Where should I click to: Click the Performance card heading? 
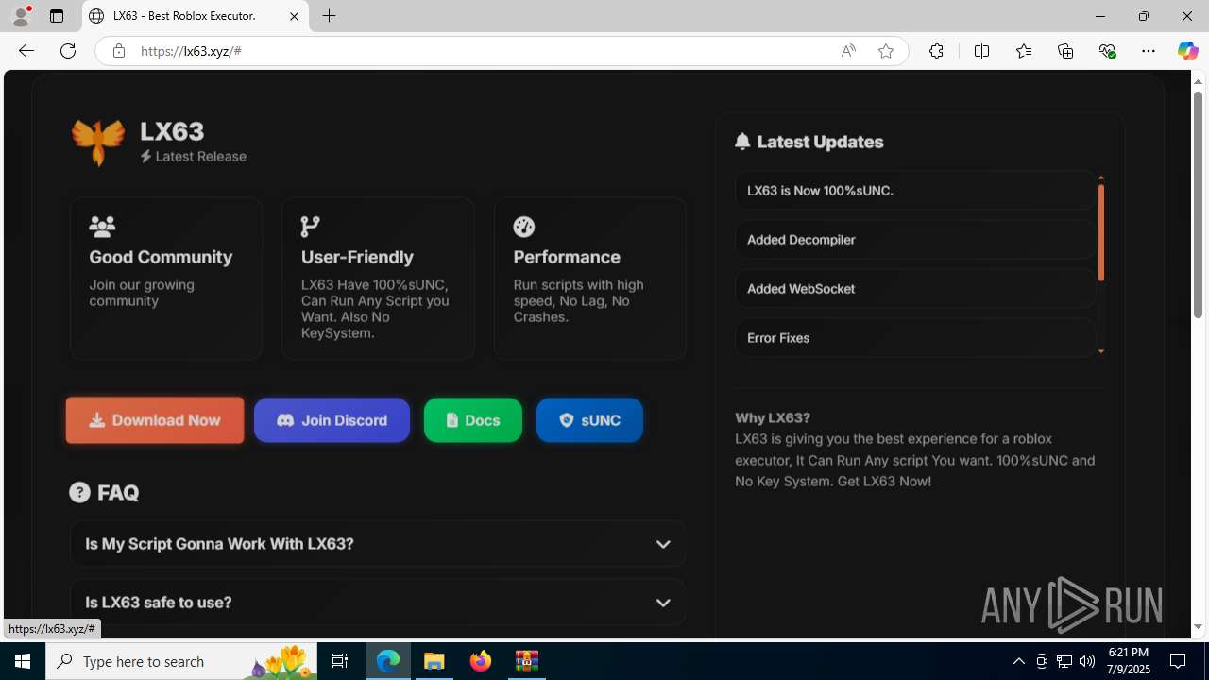click(x=567, y=257)
